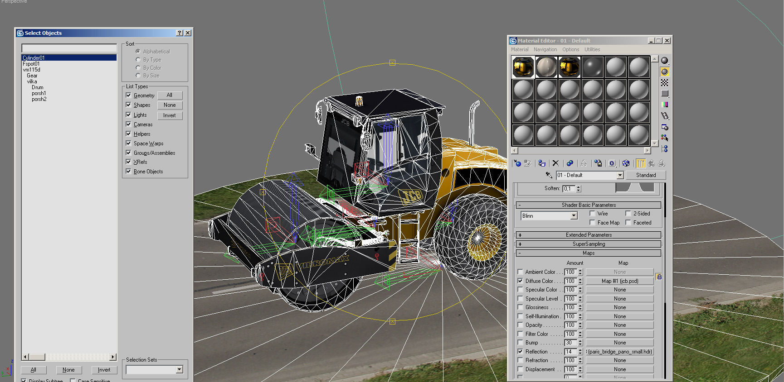Image resolution: width=784 pixels, height=382 pixels.
Task: Open Material menu in Material Editor
Action: click(x=520, y=49)
